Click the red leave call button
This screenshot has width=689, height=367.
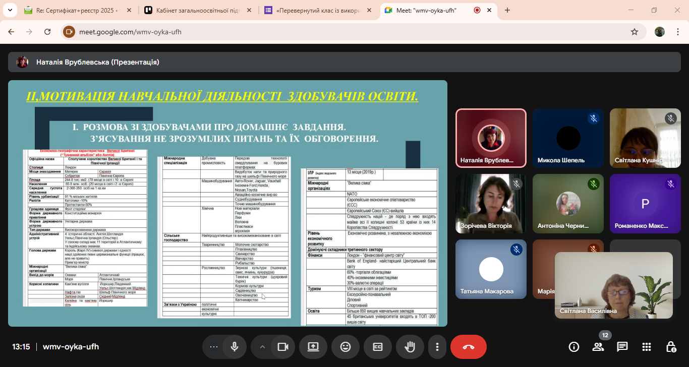point(468,347)
